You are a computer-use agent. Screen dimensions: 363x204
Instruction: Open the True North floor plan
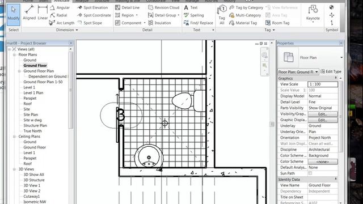32,131
